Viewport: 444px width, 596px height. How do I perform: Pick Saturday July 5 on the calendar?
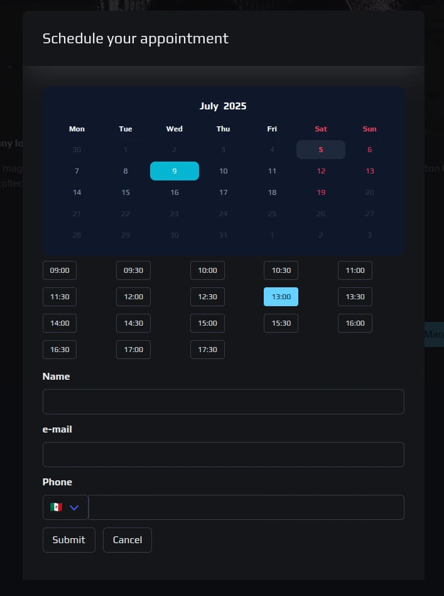click(321, 150)
